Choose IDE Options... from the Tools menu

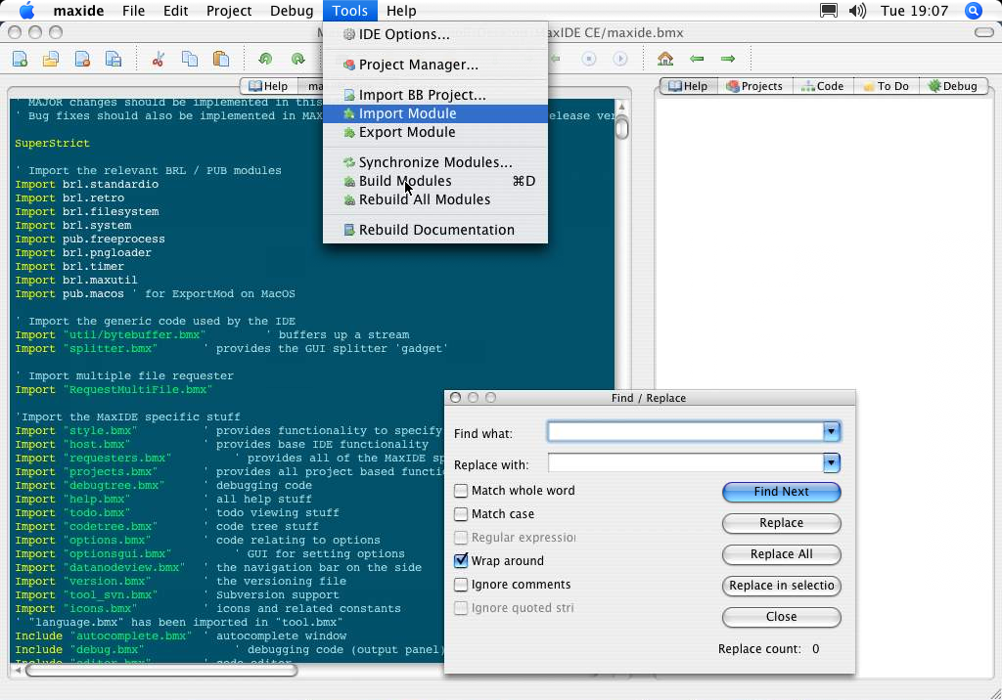point(435,34)
